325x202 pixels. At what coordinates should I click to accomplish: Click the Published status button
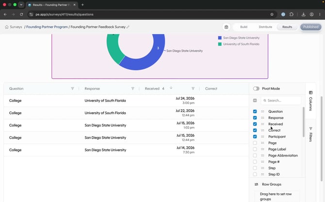click(311, 27)
